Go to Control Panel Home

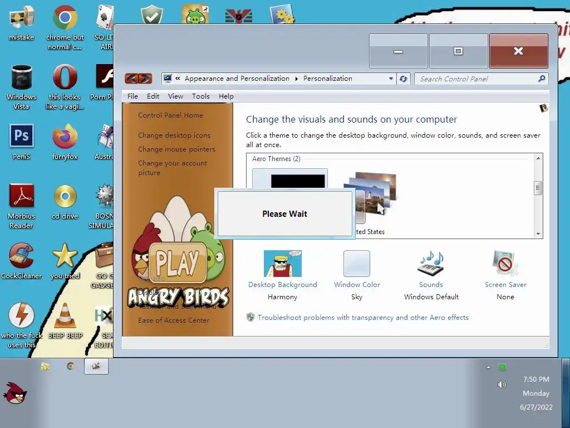click(170, 115)
